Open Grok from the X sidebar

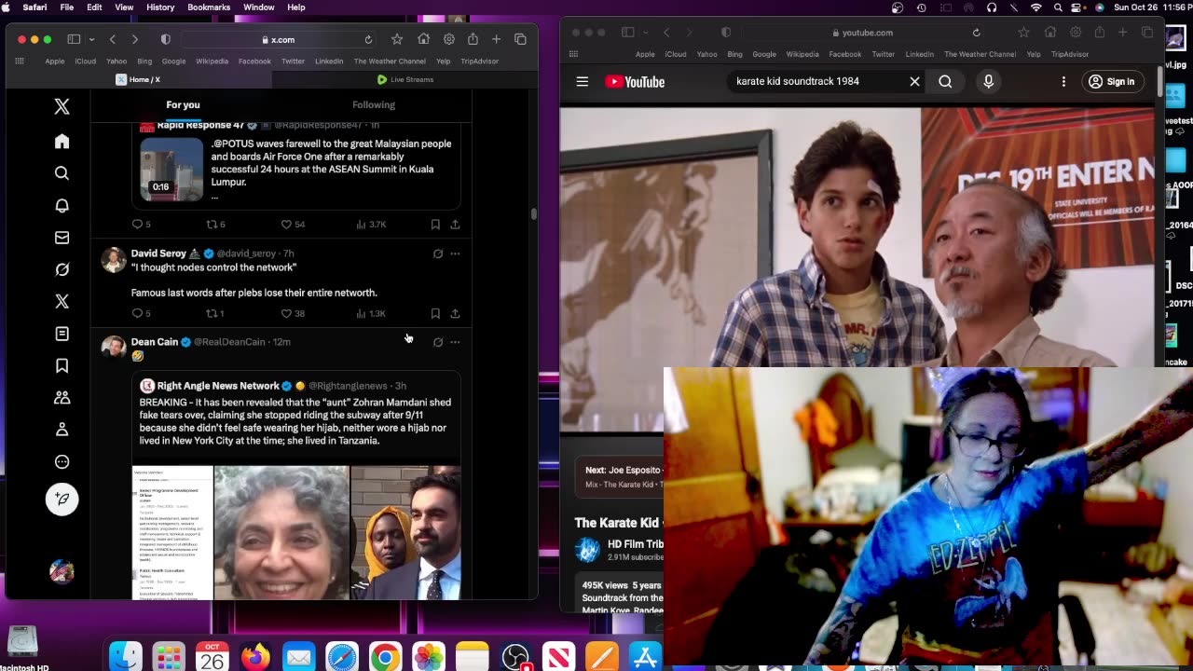[x=62, y=269]
